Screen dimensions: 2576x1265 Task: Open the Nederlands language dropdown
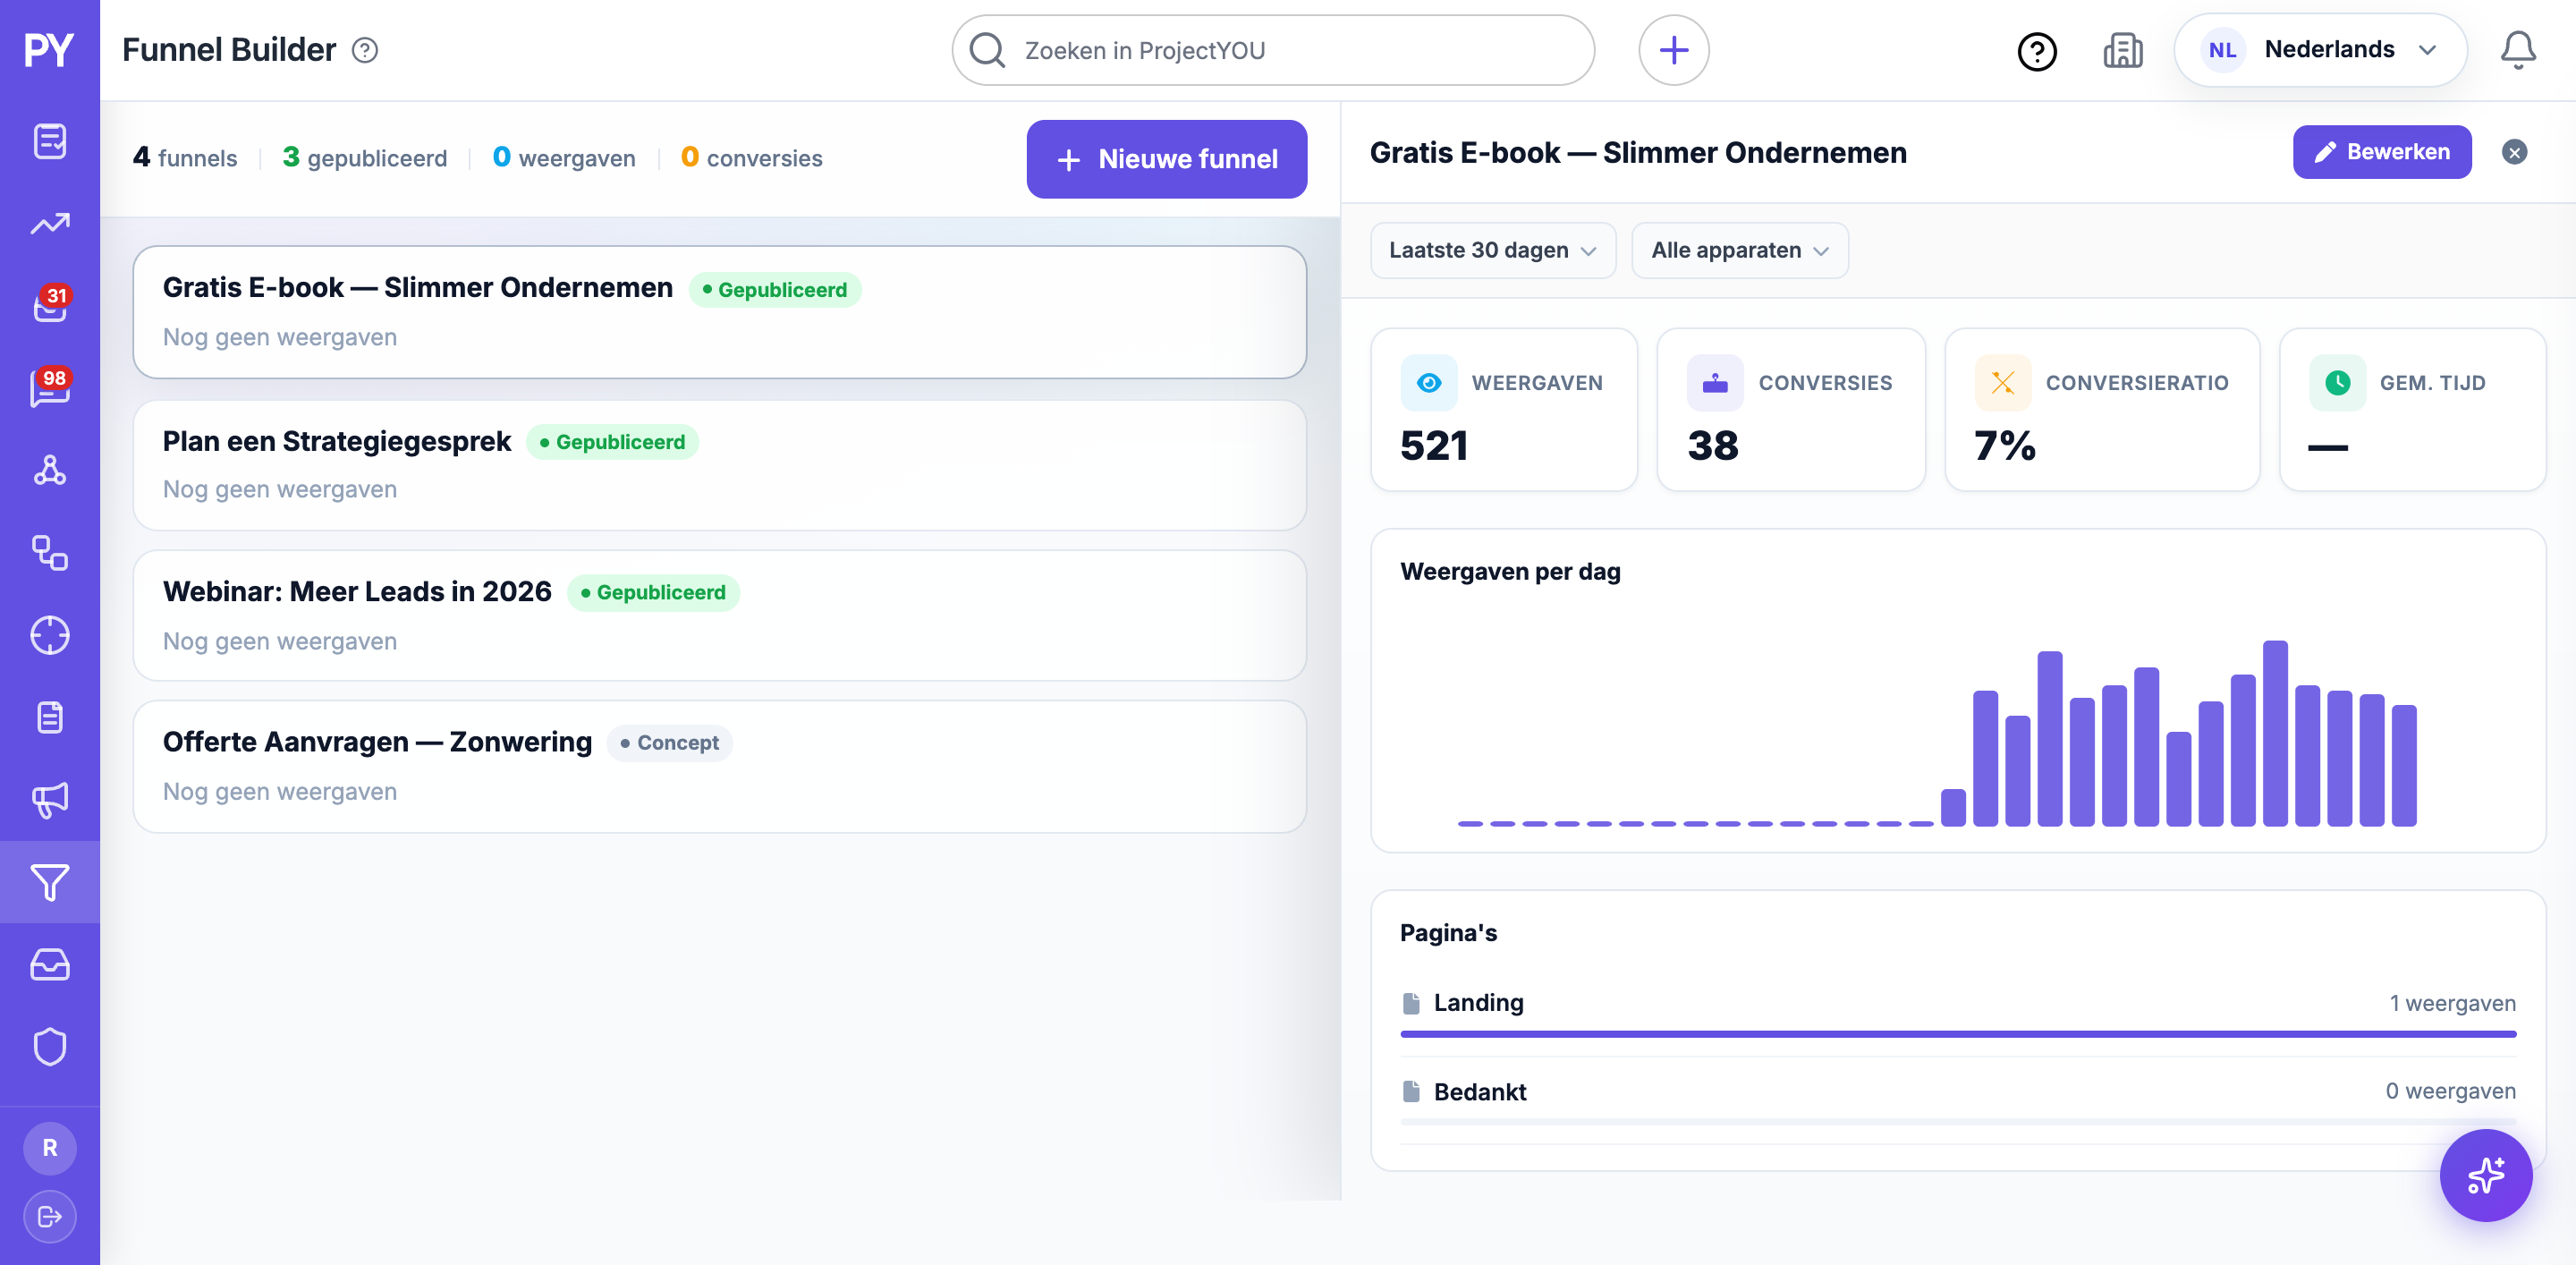[2320, 50]
